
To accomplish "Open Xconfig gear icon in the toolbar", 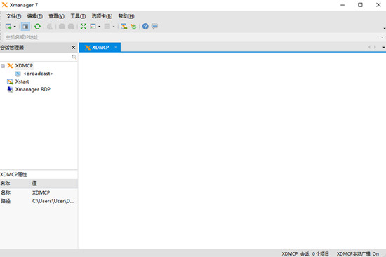I will click(x=133, y=27).
